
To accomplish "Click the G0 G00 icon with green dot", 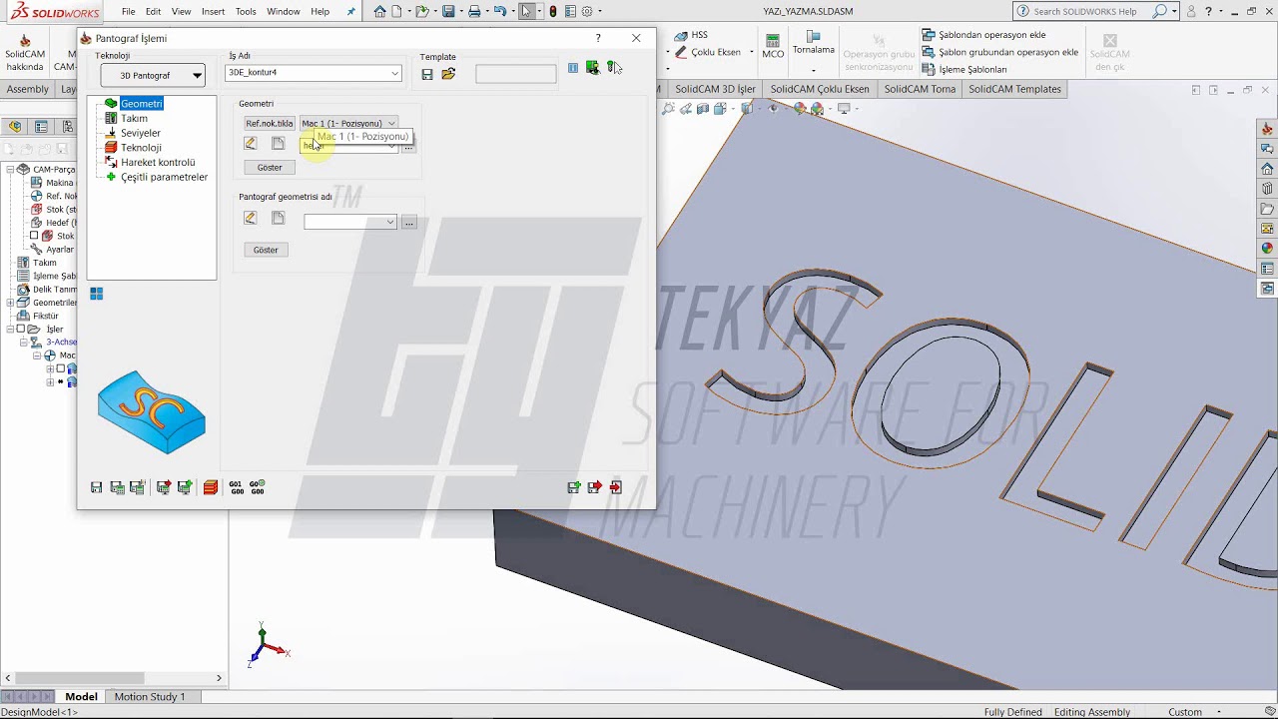I will coord(258,487).
